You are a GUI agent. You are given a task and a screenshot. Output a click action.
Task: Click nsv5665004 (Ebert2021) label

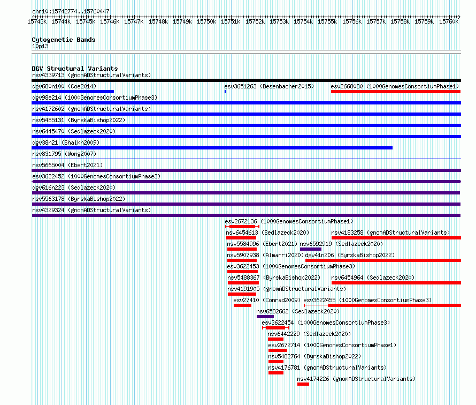point(67,165)
